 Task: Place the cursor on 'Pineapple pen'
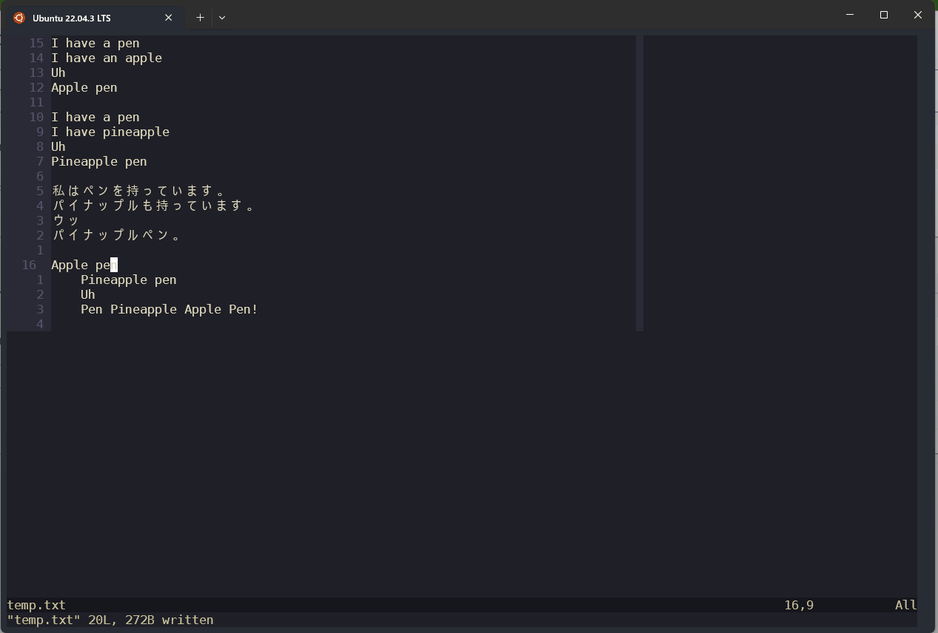click(x=98, y=161)
